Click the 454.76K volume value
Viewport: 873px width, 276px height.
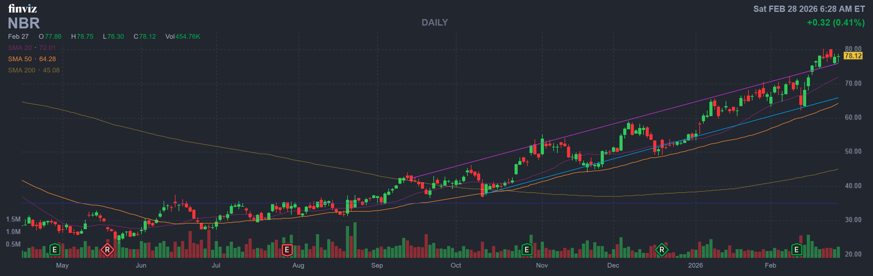[x=187, y=36]
